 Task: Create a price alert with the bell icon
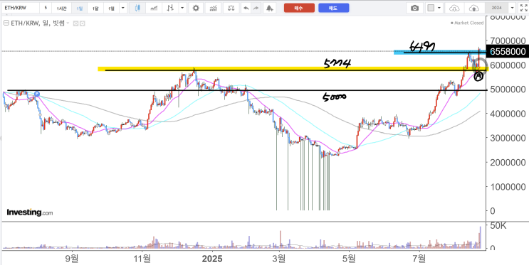tap(269, 8)
